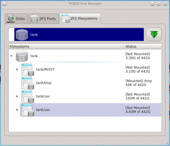Click the ZFS Filesystems tab icon
This screenshot has height=146, width=170.
[65, 19]
